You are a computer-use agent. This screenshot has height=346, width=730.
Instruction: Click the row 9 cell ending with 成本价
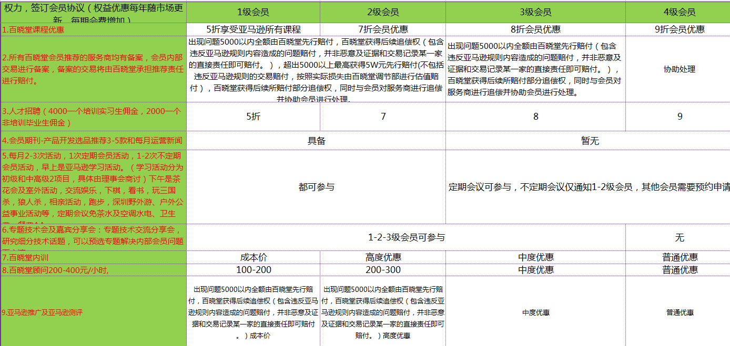(x=253, y=311)
